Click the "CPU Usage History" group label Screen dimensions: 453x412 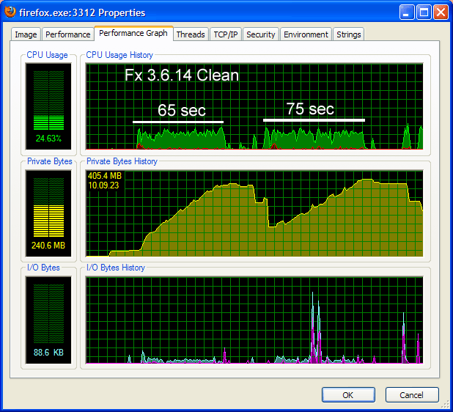[119, 55]
